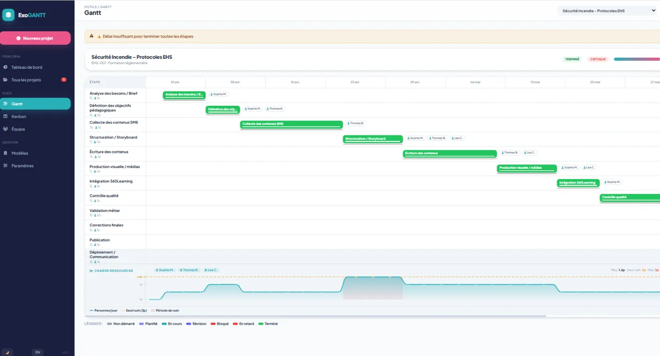The height and width of the screenshot is (356, 660).
Task: Click the Publication stage row
Action: pos(372,242)
